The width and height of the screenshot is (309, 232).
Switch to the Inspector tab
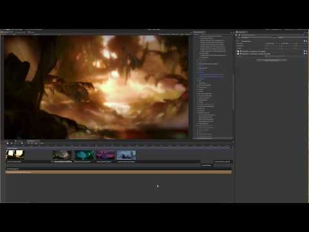click(242, 32)
